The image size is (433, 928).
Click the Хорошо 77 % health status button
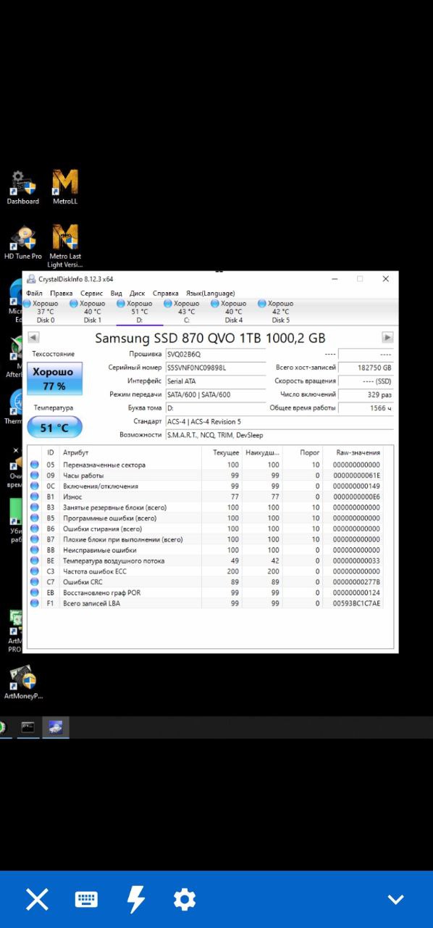pos(54,378)
